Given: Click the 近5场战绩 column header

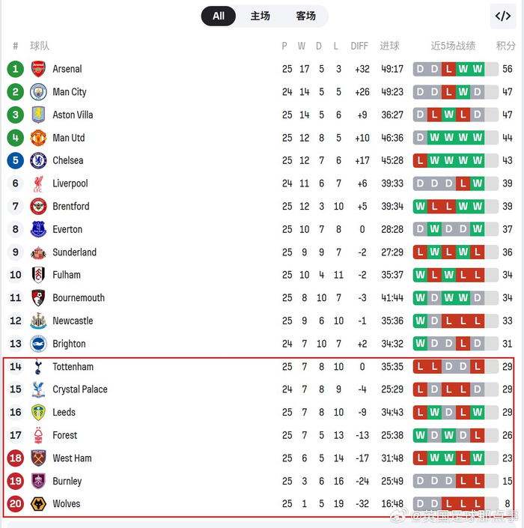Looking at the screenshot, I should [x=453, y=46].
